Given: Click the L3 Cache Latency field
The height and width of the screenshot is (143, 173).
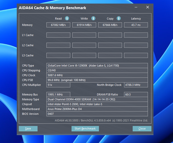Looking at the screenshot, I should click(x=136, y=55).
